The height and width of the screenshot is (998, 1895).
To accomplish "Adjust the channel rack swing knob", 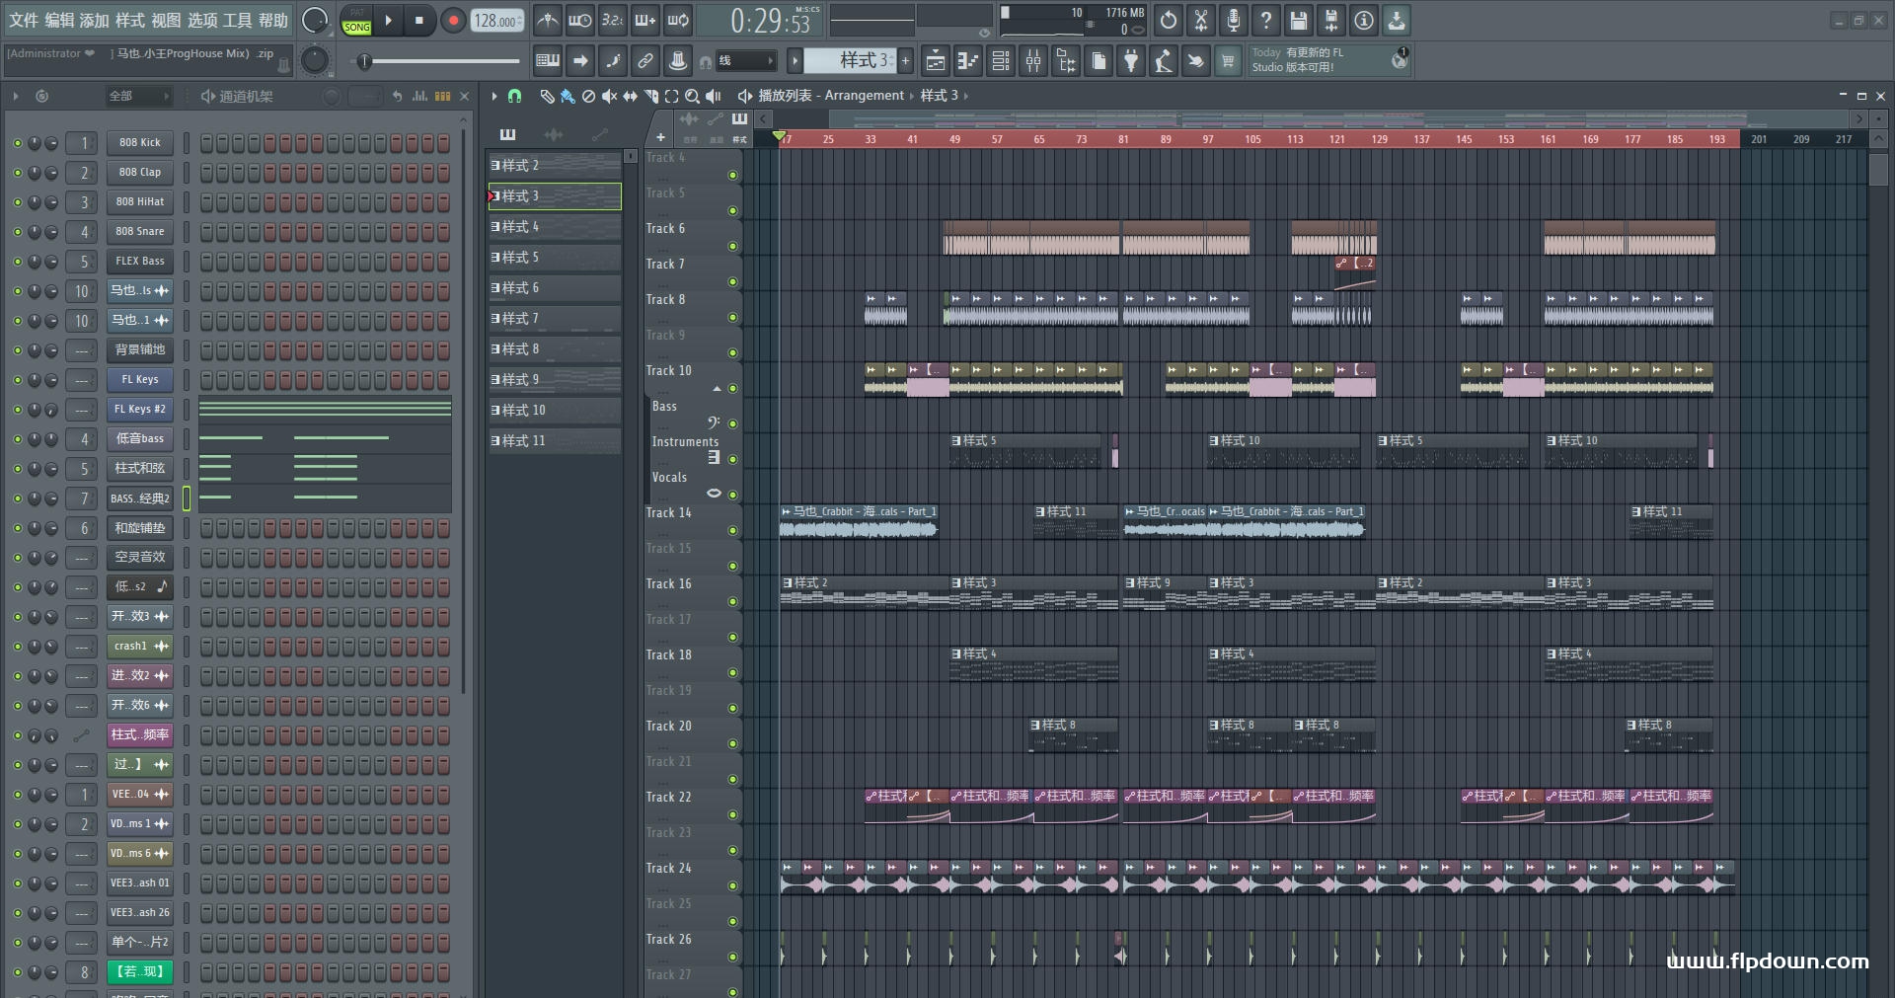I will pyautogui.click(x=332, y=96).
